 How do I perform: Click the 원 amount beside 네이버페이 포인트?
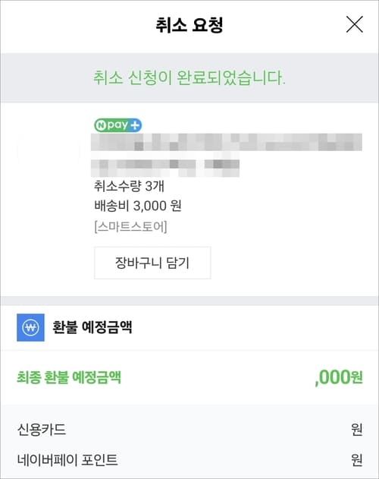(357, 459)
